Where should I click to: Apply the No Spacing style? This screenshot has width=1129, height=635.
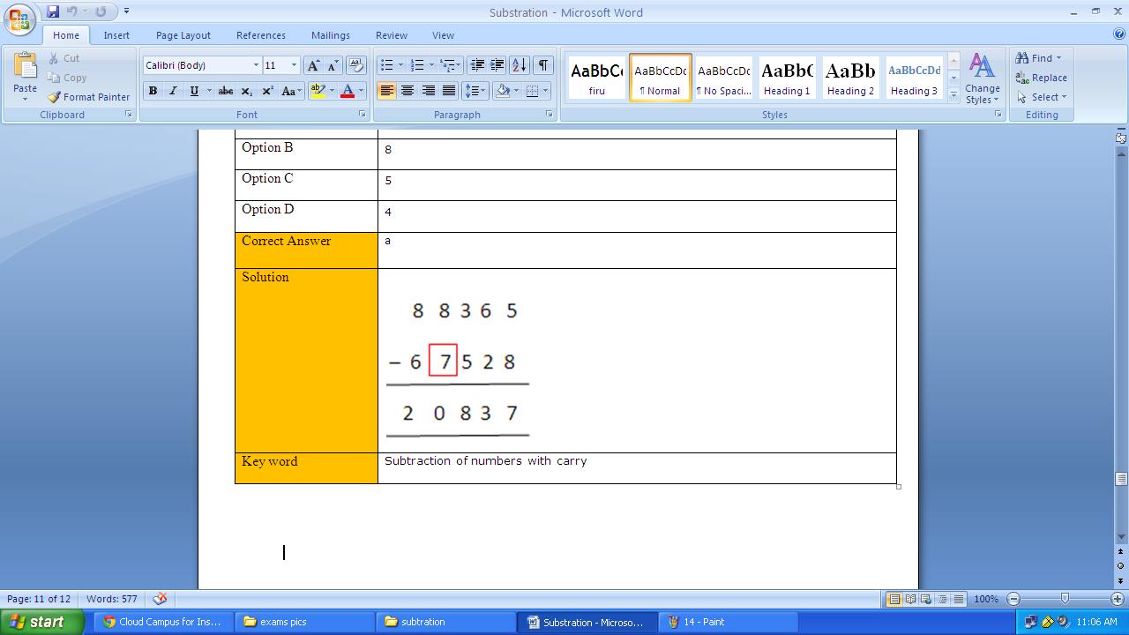click(723, 78)
